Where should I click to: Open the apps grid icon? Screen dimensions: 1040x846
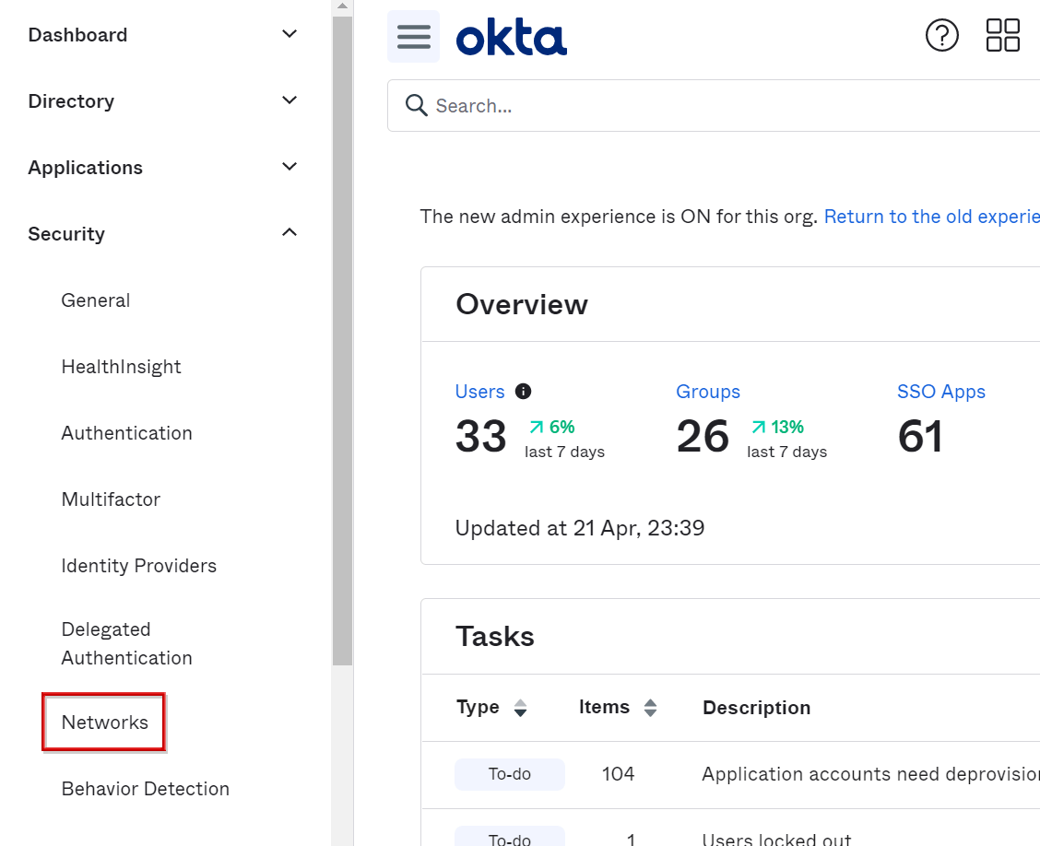pyautogui.click(x=1002, y=36)
